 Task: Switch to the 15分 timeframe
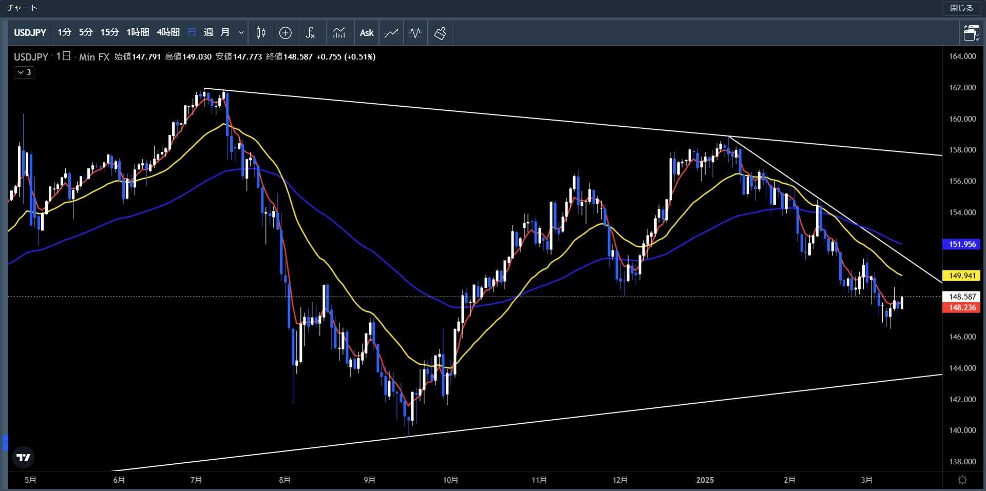[x=109, y=32]
